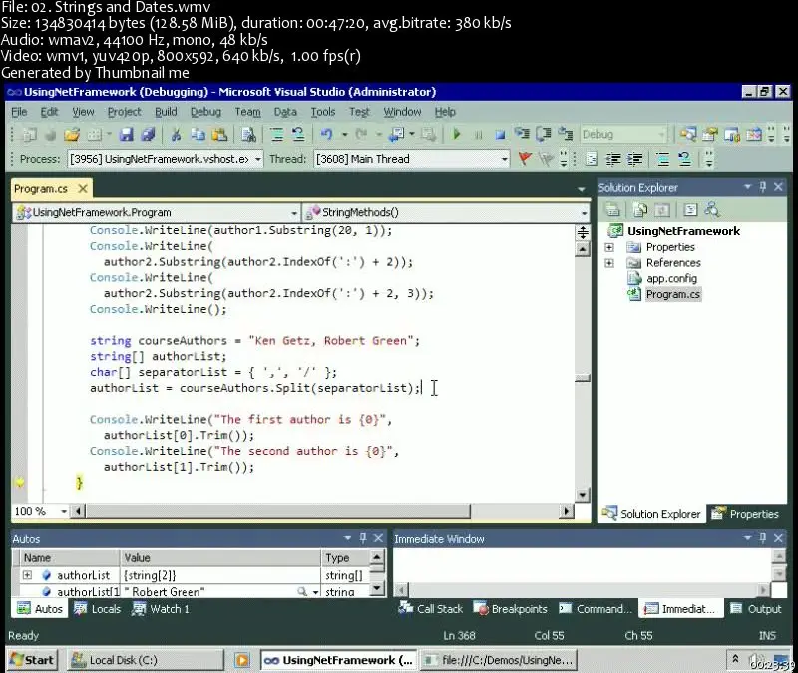The width and height of the screenshot is (798, 673).
Task: Click the Open File folder toolbar icon
Action: [x=72, y=135]
